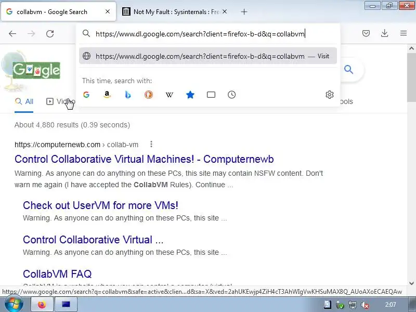Open options menu for computernewb result
416x312 pixels.
click(151, 144)
